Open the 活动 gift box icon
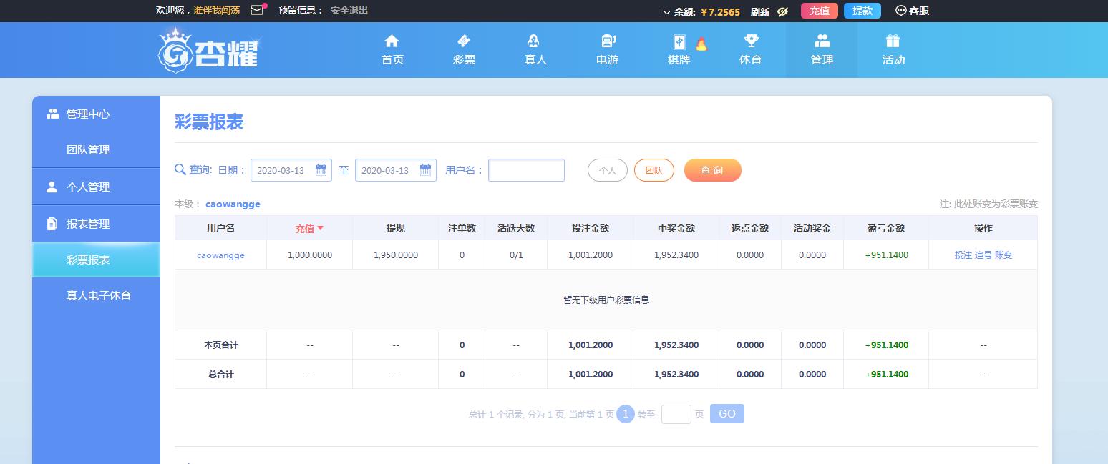 (893, 41)
